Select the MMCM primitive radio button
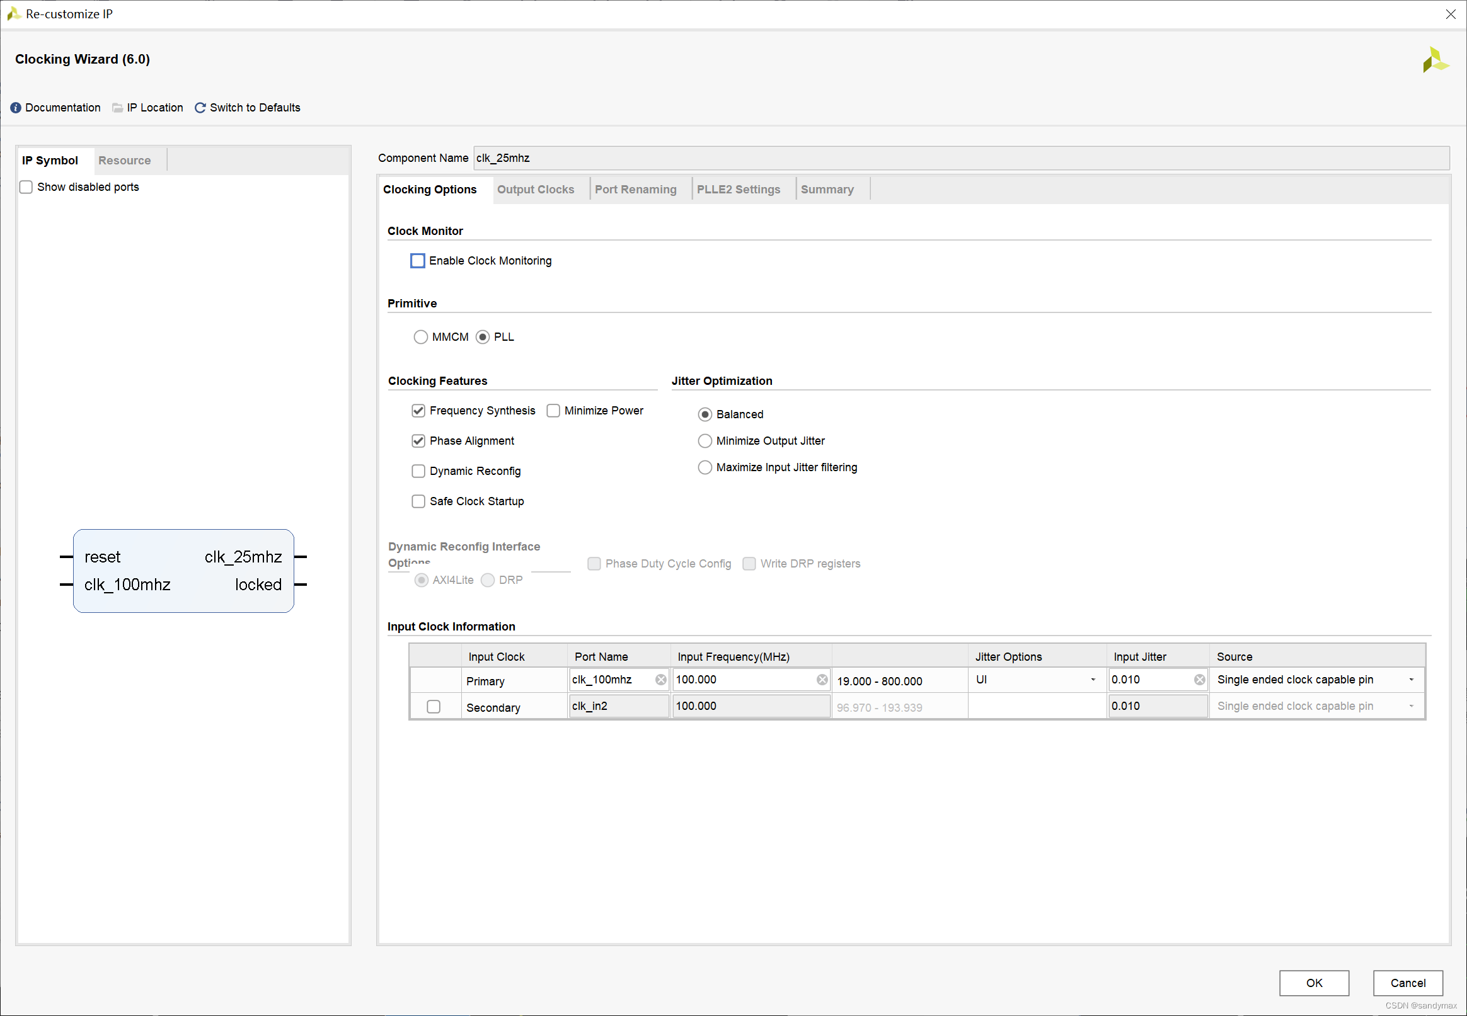 pos(421,337)
